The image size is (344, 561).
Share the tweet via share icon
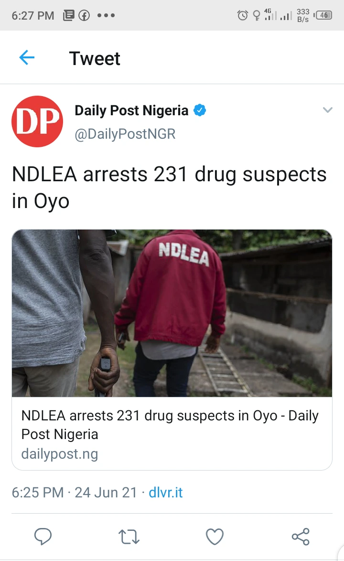point(301,536)
